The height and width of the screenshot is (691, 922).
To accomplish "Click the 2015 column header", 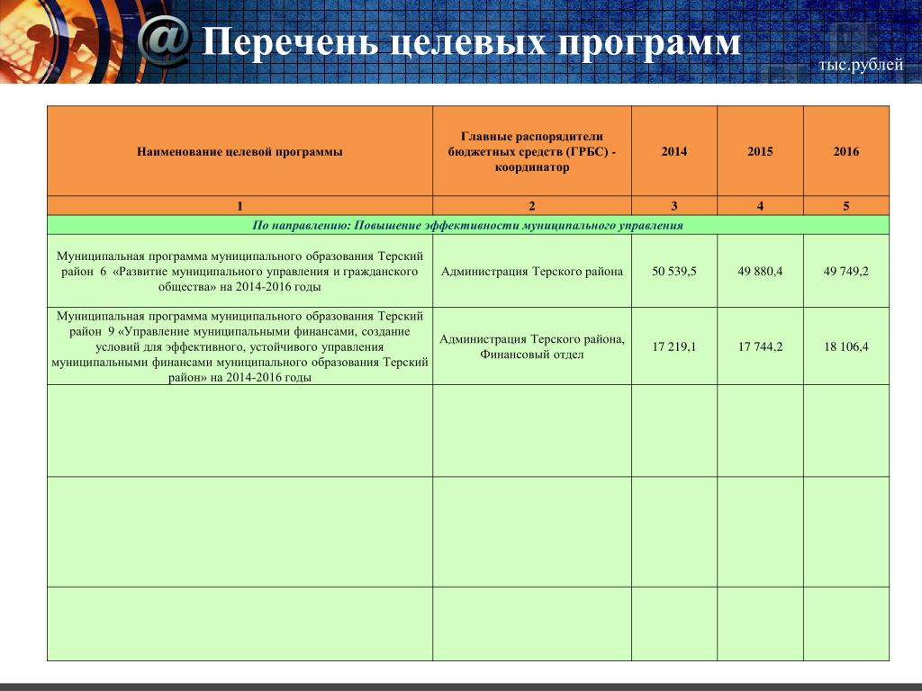I will click(x=760, y=151).
